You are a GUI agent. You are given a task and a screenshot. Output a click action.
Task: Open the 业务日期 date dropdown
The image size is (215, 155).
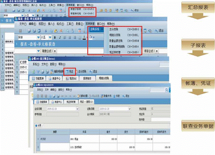pos(77,109)
